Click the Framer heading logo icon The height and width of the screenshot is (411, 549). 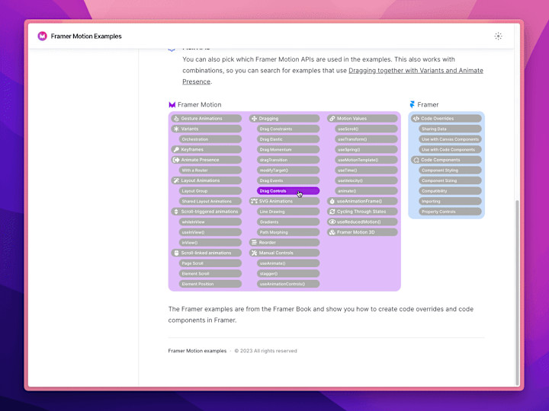coord(412,104)
